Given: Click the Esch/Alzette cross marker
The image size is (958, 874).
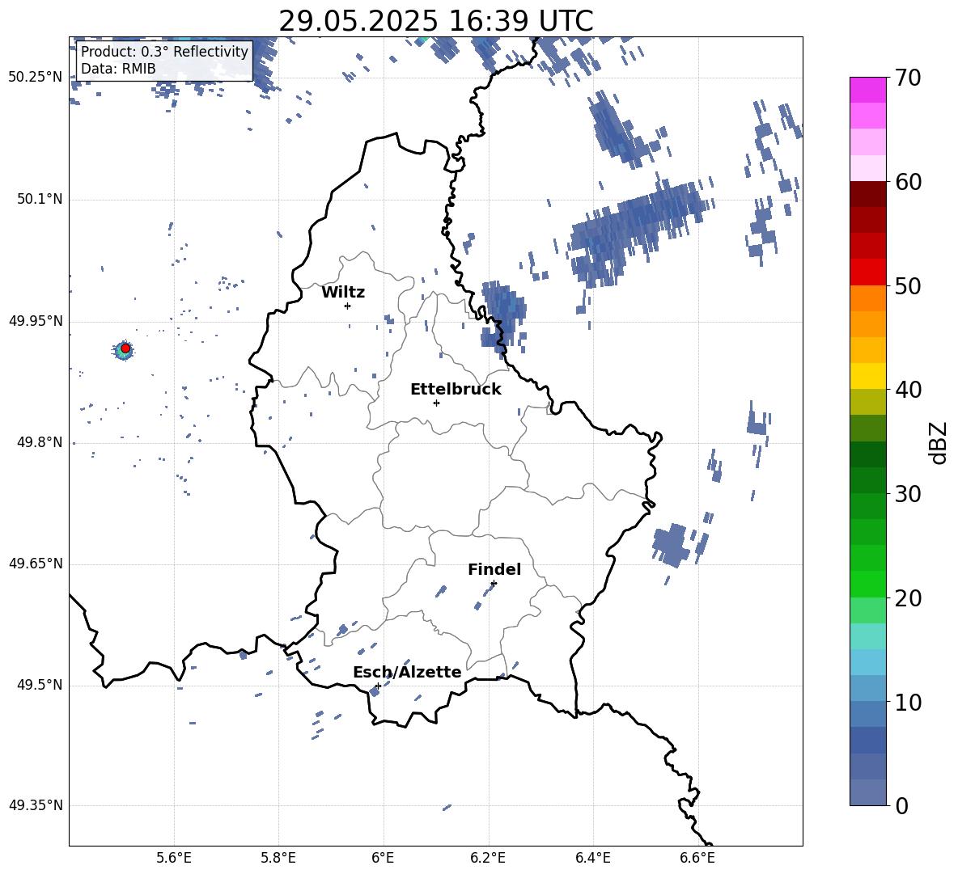Looking at the screenshot, I should 378,686.
